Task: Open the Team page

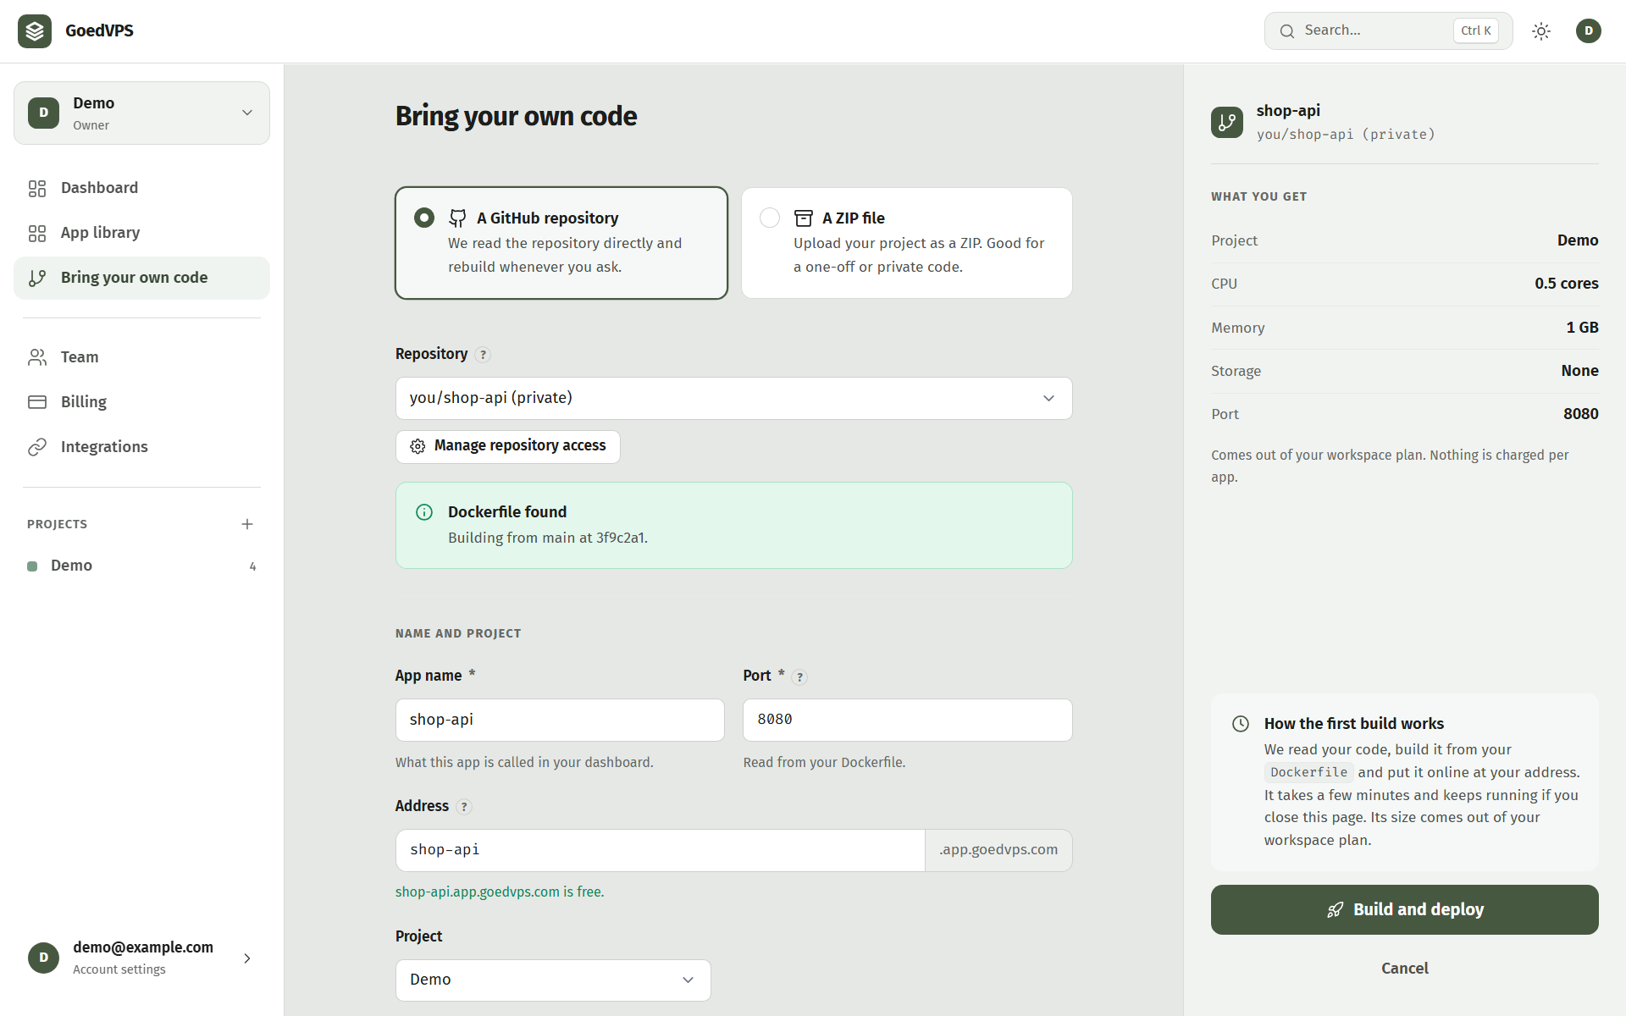Action: click(x=141, y=357)
